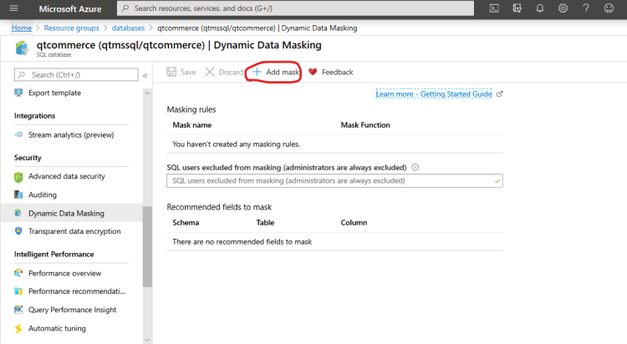Open Stream analytics (preview)
Image resolution: width=627 pixels, height=344 pixels.
[71, 134]
